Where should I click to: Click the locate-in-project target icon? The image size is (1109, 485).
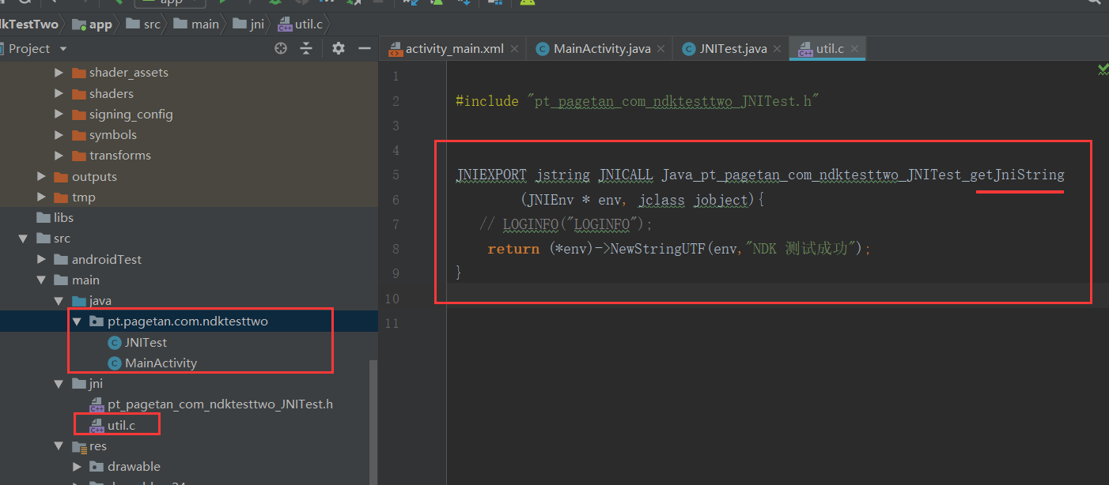point(281,48)
